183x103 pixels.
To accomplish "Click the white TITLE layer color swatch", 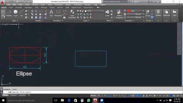I will pyautogui.click(x=85, y=11).
